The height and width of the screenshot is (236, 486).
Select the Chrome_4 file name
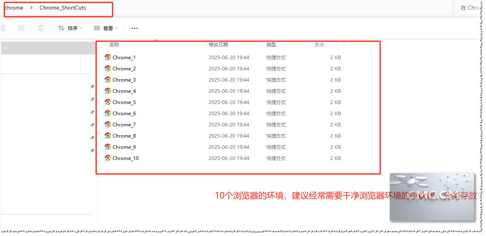pos(124,91)
